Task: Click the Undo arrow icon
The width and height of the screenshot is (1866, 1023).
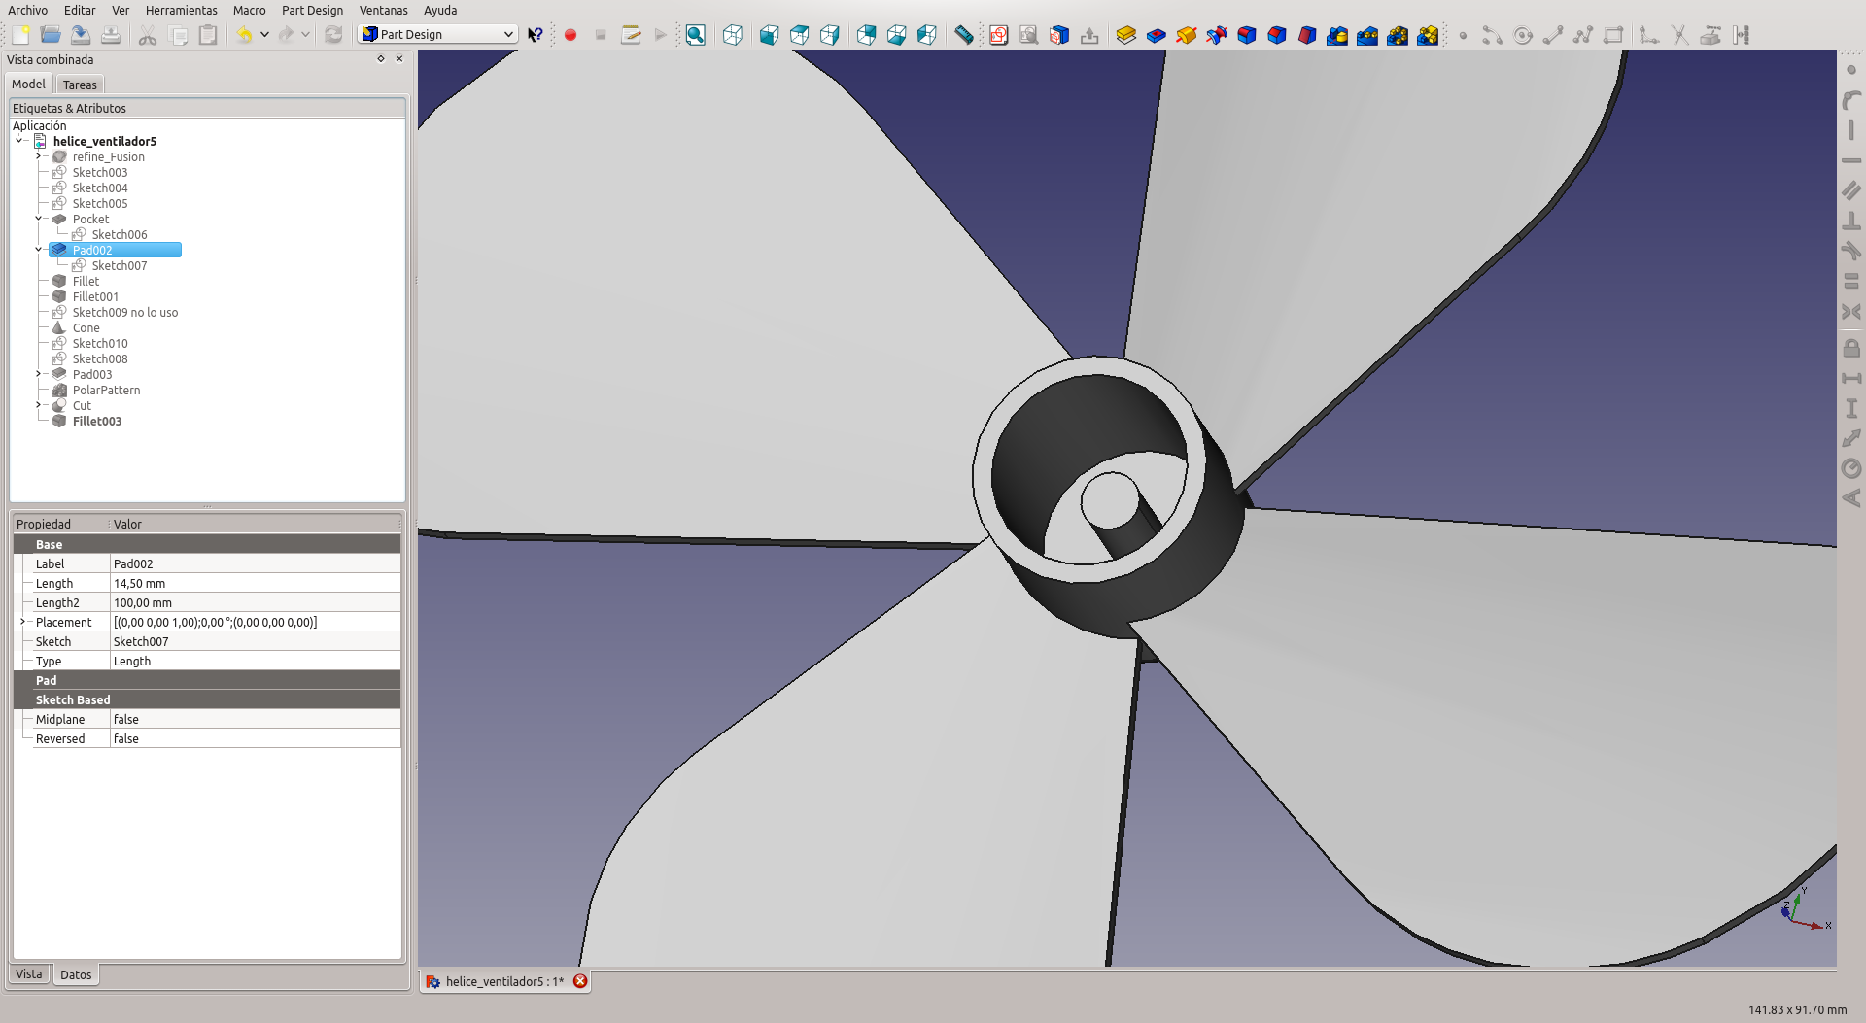Action: 244,35
